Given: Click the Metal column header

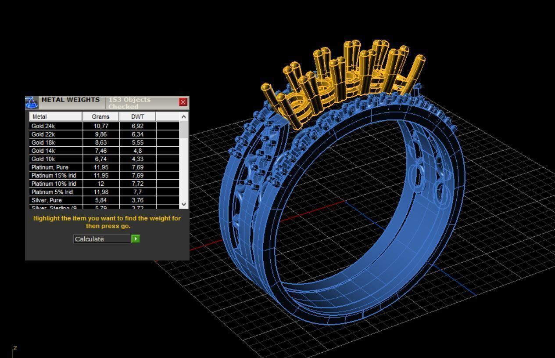Looking at the screenshot, I should tap(56, 116).
